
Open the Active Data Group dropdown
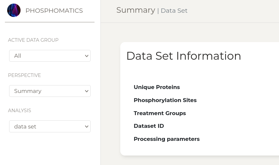coord(50,56)
